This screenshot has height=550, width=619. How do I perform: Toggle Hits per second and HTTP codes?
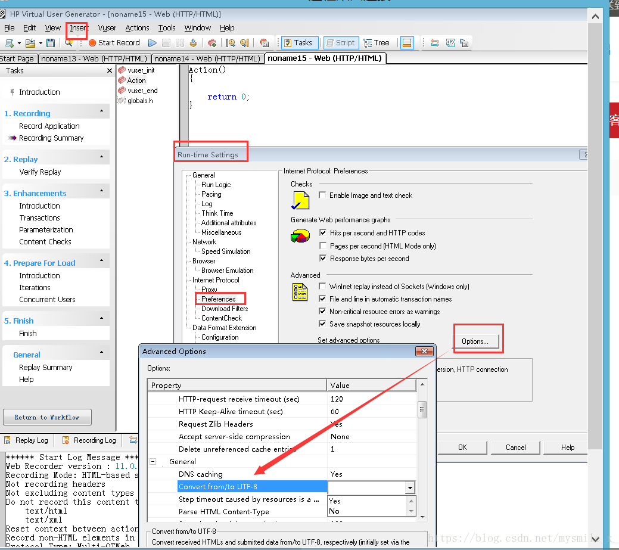click(x=323, y=232)
